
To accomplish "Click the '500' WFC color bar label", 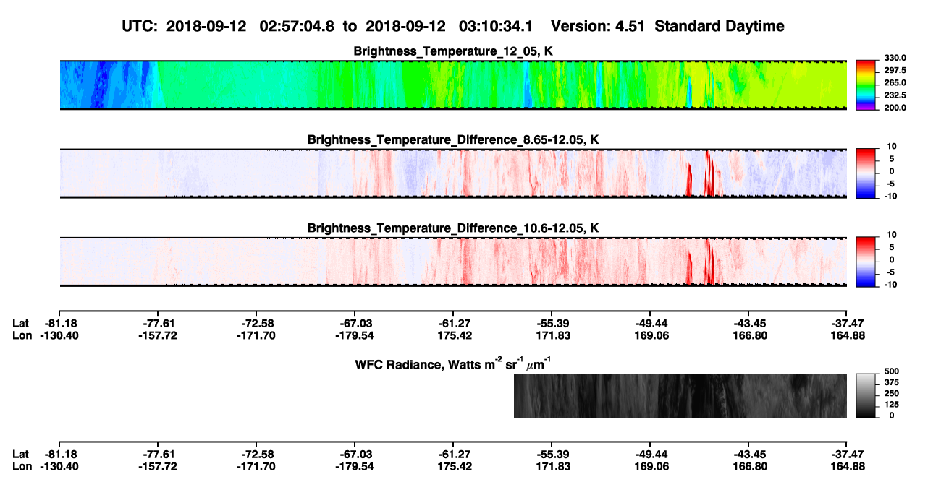I will [891, 371].
